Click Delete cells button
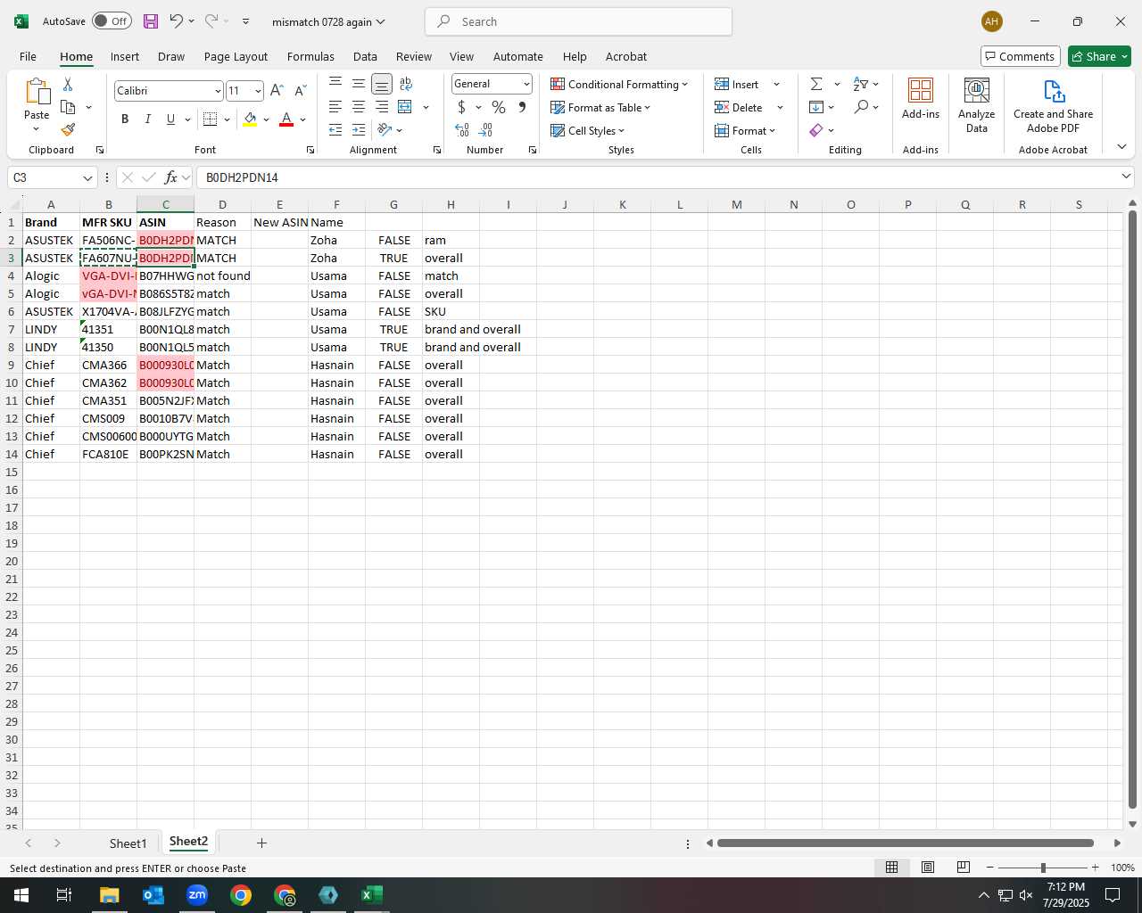The height and width of the screenshot is (913, 1142). [x=740, y=107]
